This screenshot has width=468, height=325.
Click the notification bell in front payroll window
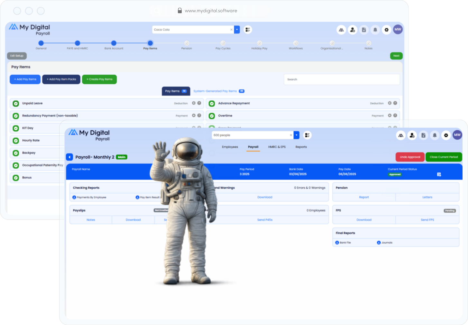435,135
